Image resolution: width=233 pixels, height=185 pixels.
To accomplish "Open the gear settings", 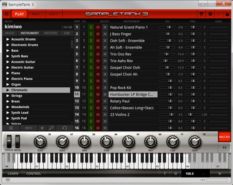I will (210, 14).
